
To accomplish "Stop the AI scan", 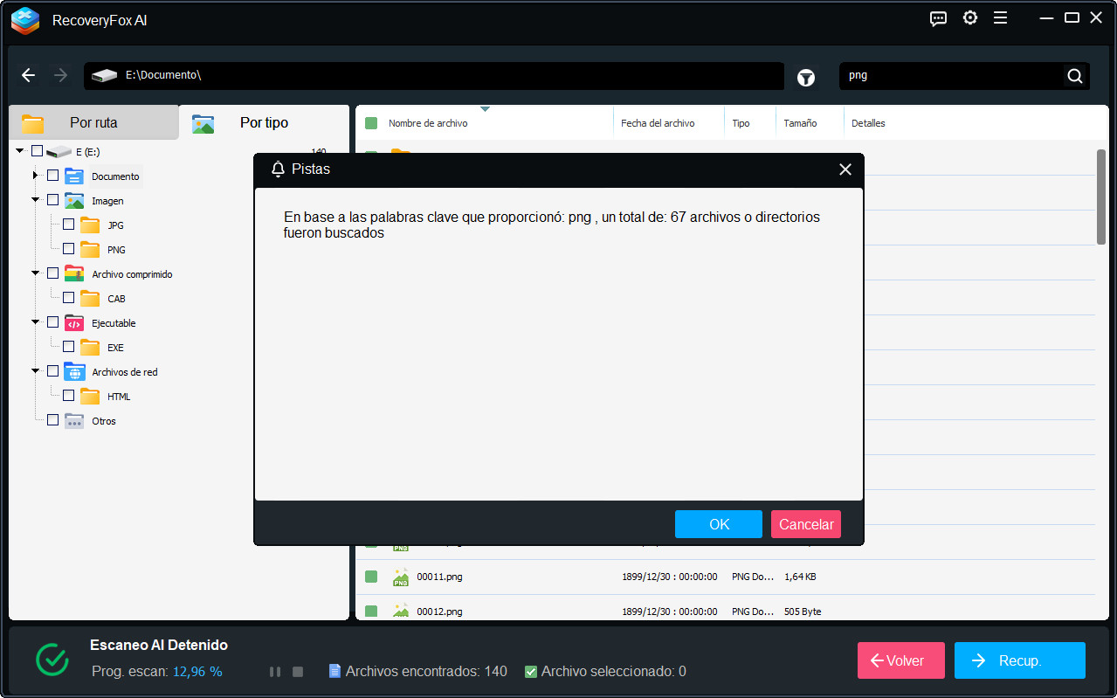I will (x=297, y=671).
